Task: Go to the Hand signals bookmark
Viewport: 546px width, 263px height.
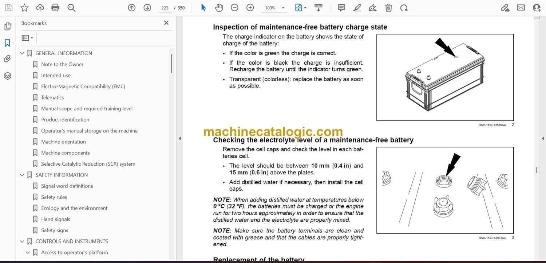Action: [x=56, y=219]
